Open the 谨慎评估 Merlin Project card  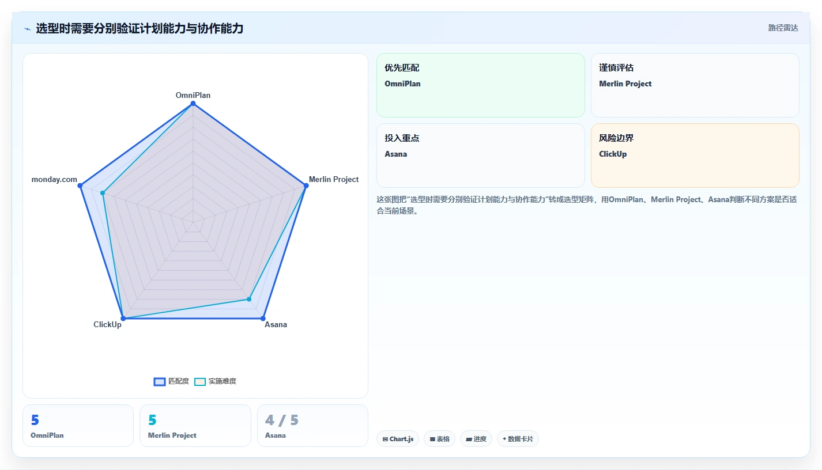[695, 85]
